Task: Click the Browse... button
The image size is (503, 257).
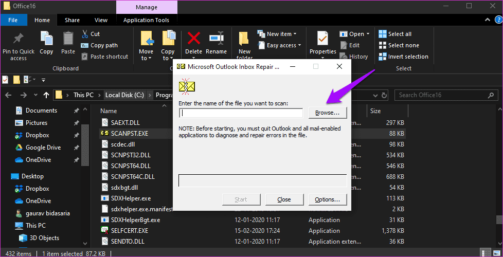Action: point(328,113)
